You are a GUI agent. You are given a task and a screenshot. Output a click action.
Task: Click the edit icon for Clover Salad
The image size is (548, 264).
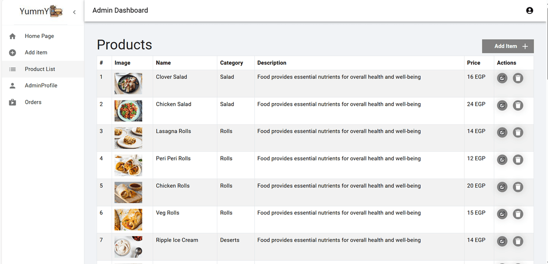click(502, 78)
